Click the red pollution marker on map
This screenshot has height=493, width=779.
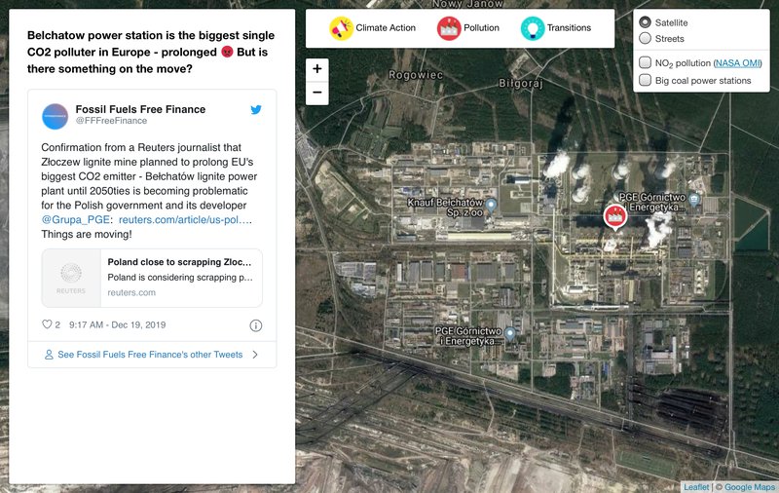[615, 216]
